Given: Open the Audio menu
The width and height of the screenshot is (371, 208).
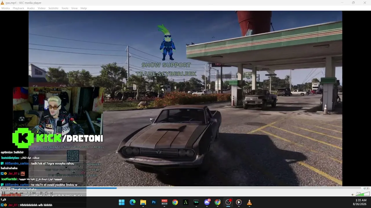Looking at the screenshot, I should pyautogui.click(x=31, y=8).
